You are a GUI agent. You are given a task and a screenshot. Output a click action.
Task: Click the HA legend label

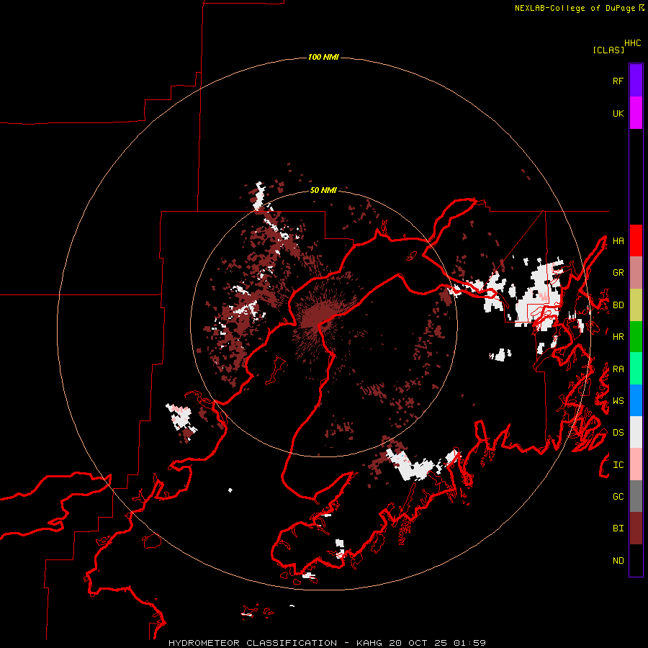tap(618, 241)
